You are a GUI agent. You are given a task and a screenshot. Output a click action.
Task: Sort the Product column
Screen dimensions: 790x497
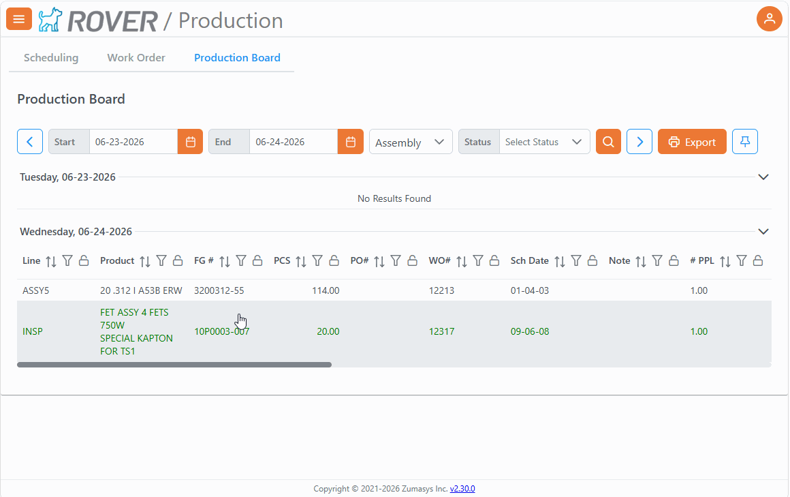[145, 261]
